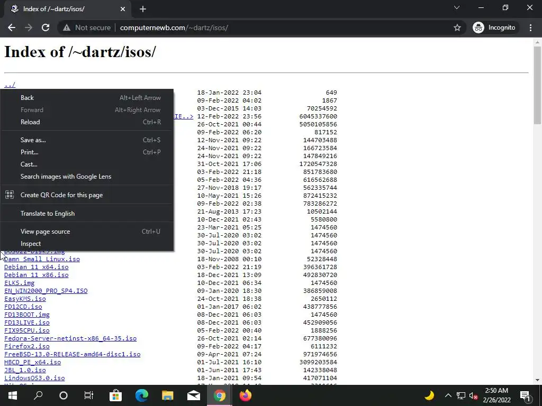Launch Microsoft Edge from taskbar
The image size is (542, 406).
click(x=142, y=395)
